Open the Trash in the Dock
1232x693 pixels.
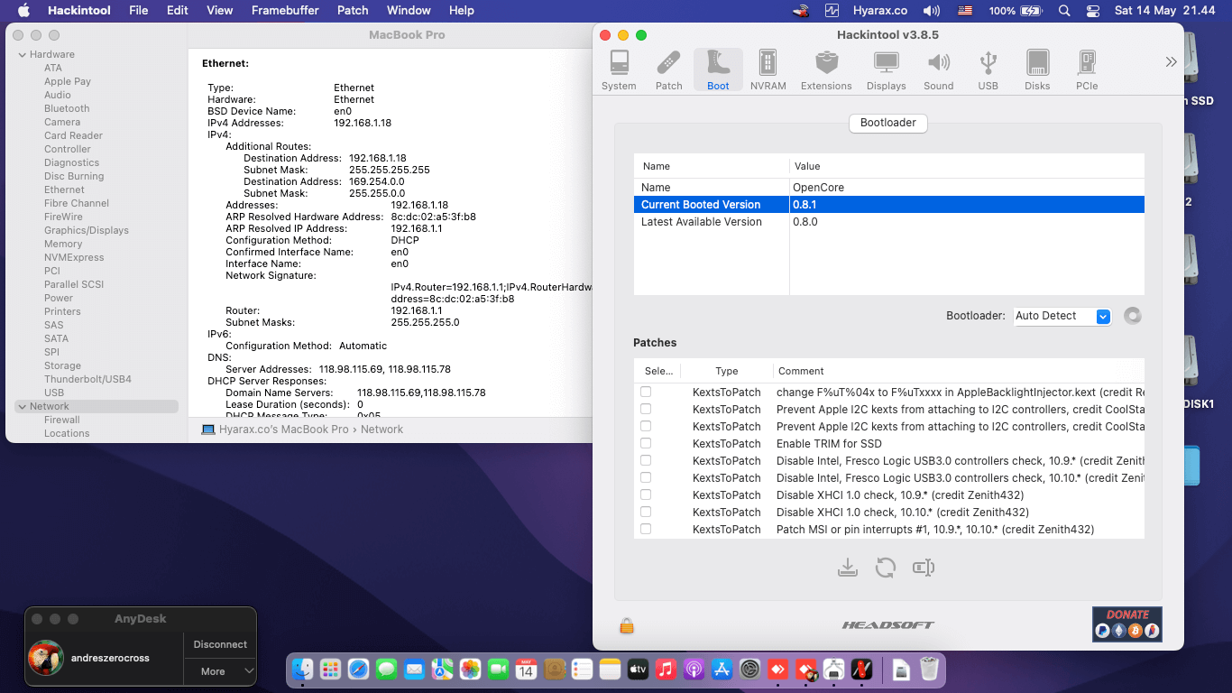929,669
